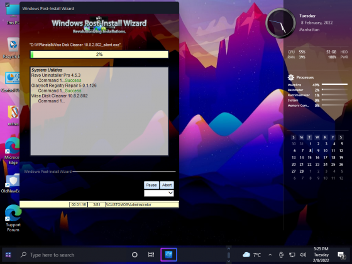Click the Wise Disk Cleaner exe path
The width and height of the screenshot is (352, 264).
click(x=75, y=45)
